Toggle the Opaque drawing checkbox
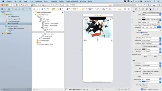 click(142, 85)
